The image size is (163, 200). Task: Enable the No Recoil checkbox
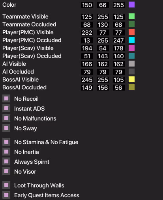coord(6,98)
